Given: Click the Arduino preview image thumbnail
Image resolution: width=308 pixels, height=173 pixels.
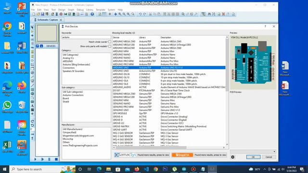Looking at the screenshot, I should (x=253, y=62).
